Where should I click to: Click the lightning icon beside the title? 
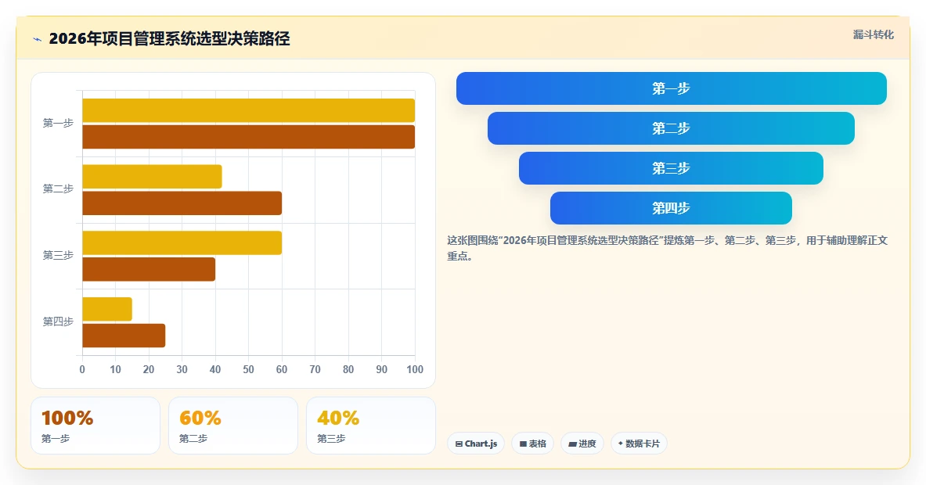point(38,40)
